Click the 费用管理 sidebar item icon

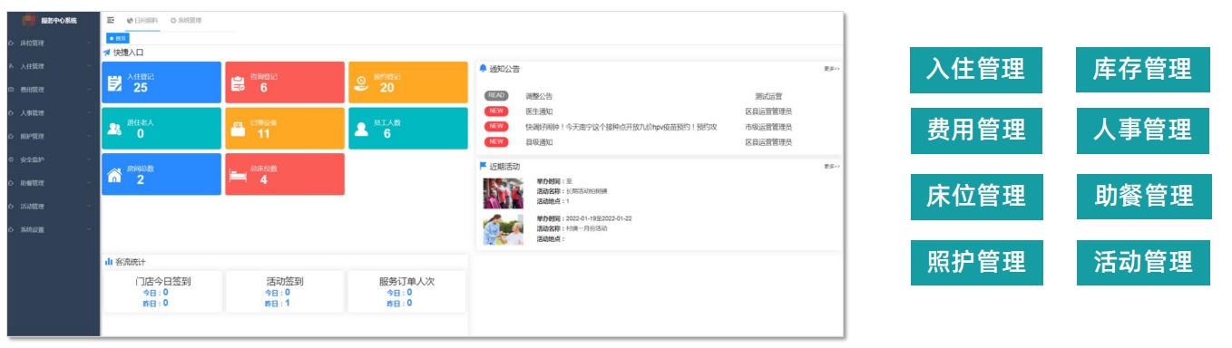(x=11, y=90)
